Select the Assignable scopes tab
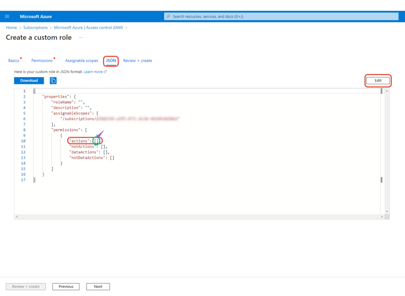The width and height of the screenshot is (405, 296). pyautogui.click(x=82, y=61)
